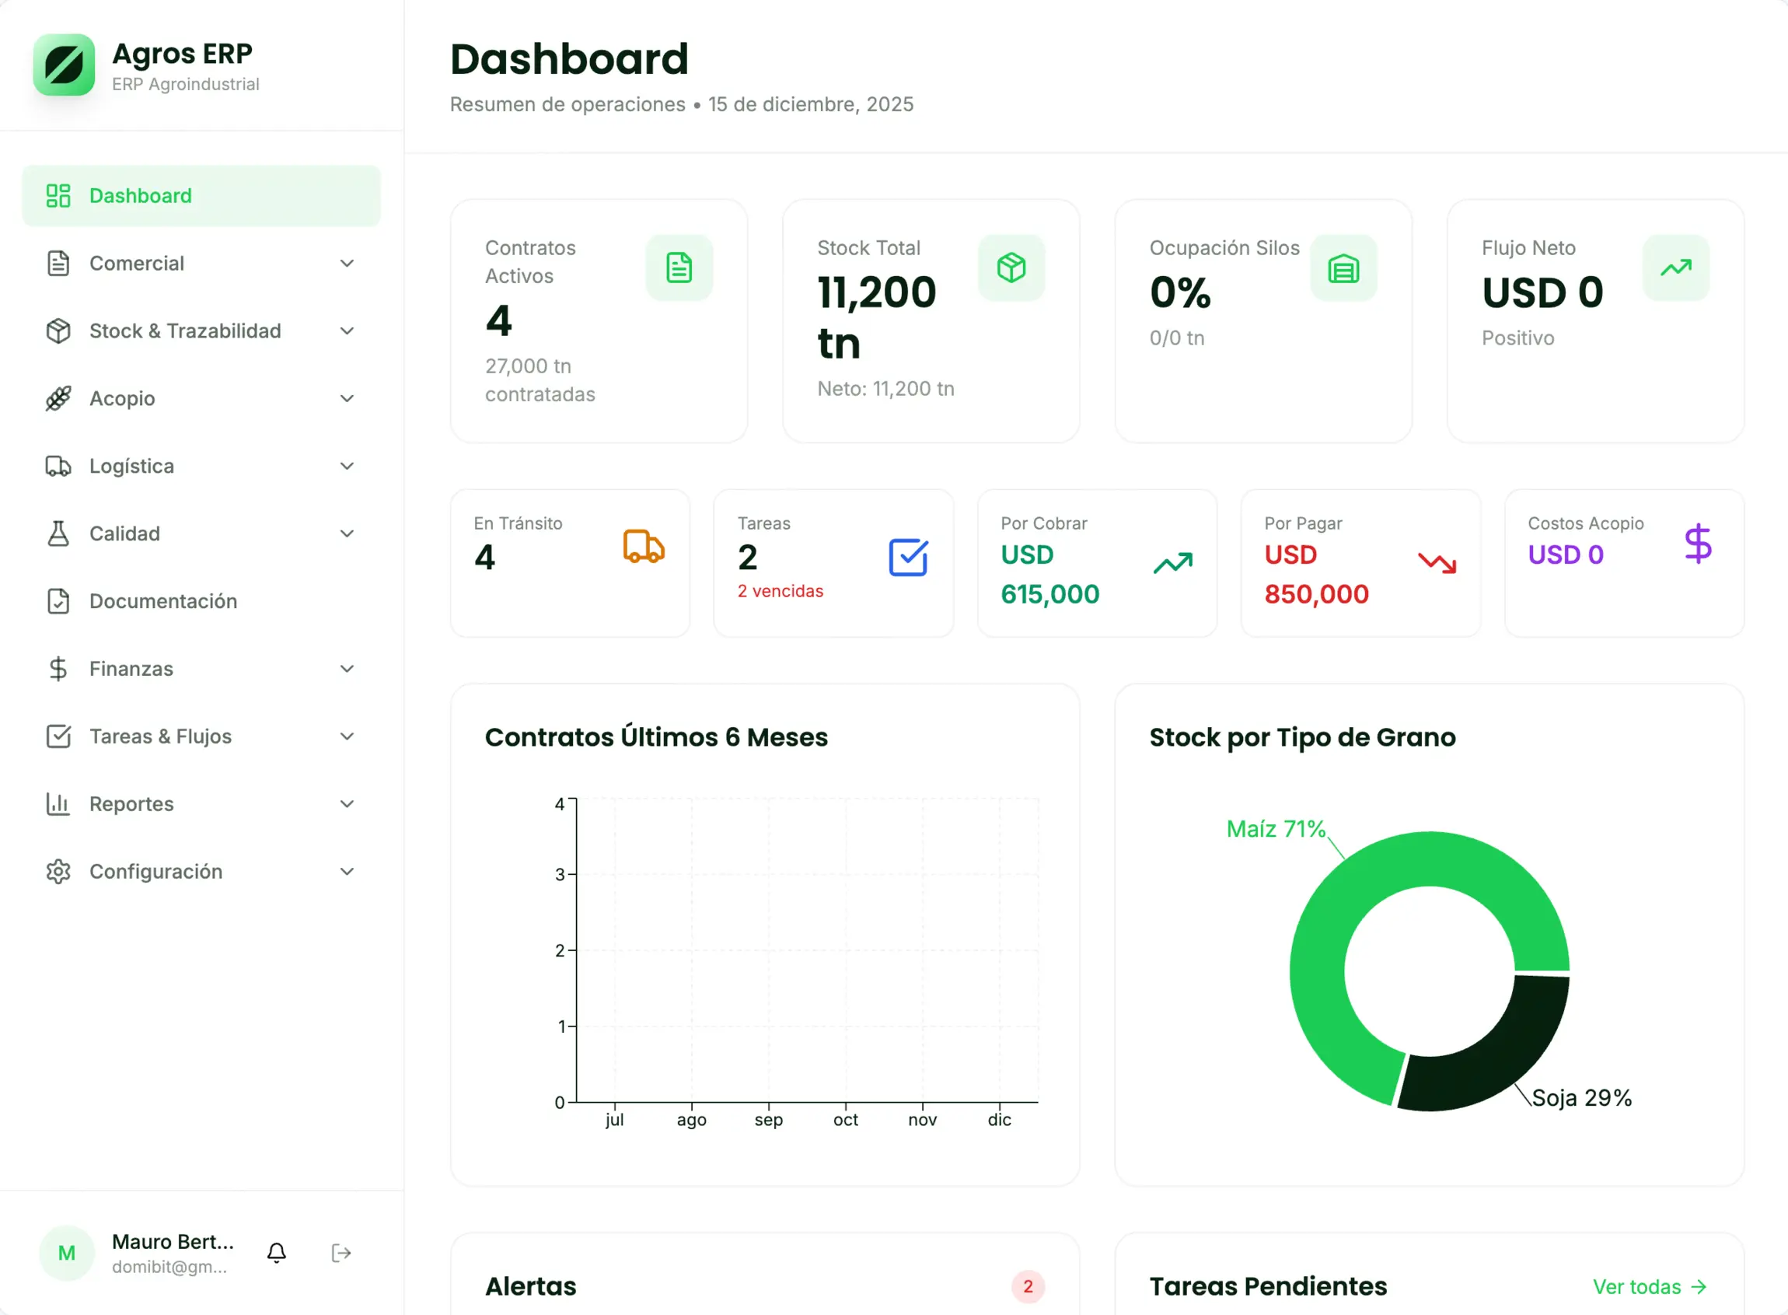Expand the Finanzas section chevron
The image size is (1788, 1315).
coord(347,669)
